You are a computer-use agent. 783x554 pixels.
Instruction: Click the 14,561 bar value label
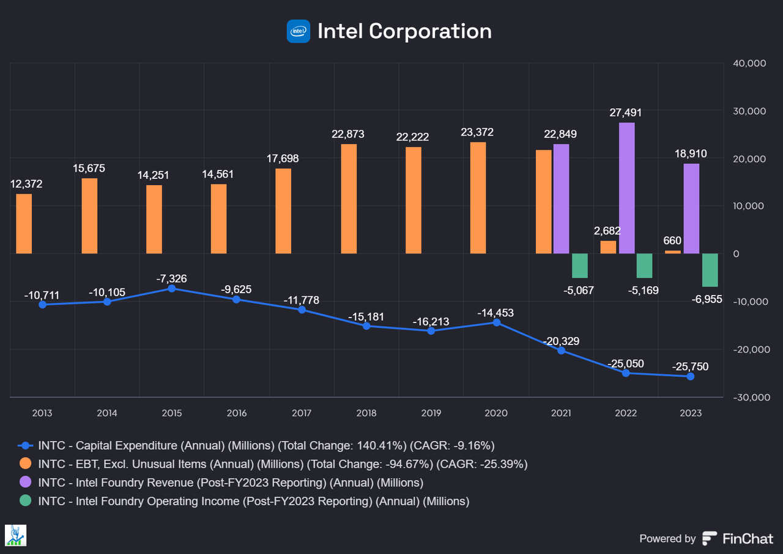pos(218,174)
